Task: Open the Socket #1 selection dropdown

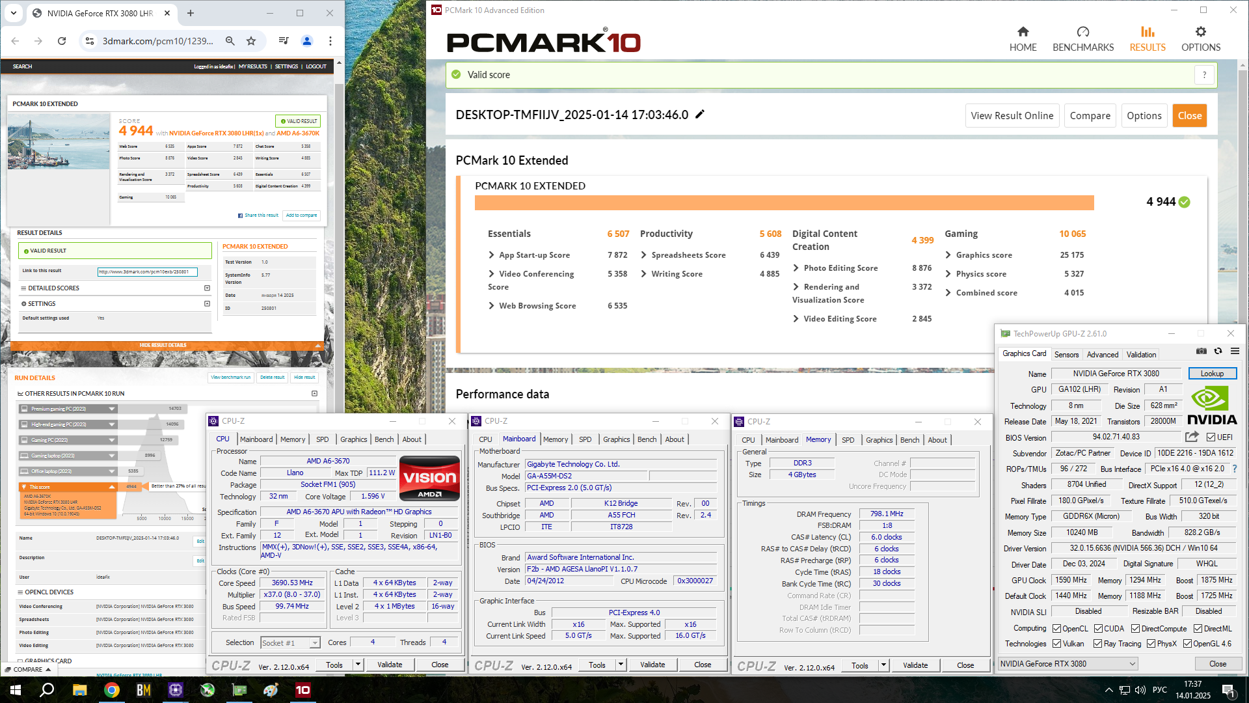Action: pos(290,643)
